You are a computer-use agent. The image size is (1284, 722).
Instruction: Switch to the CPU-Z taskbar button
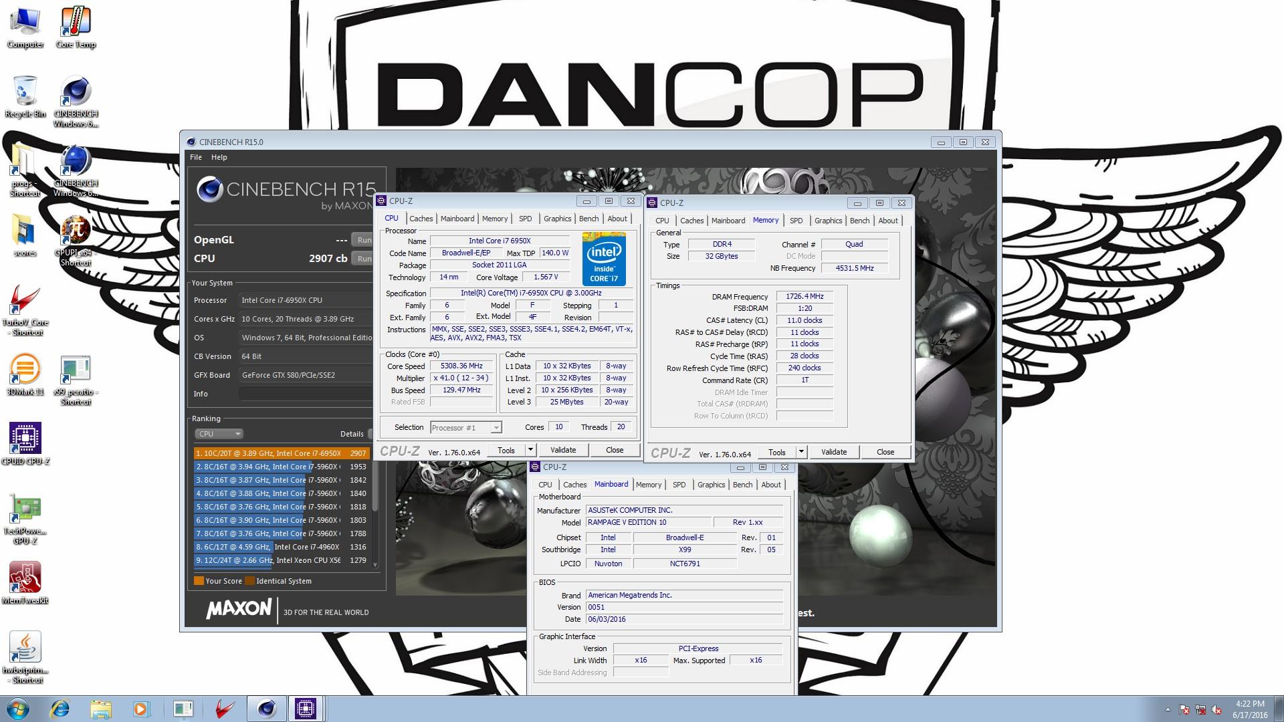306,709
